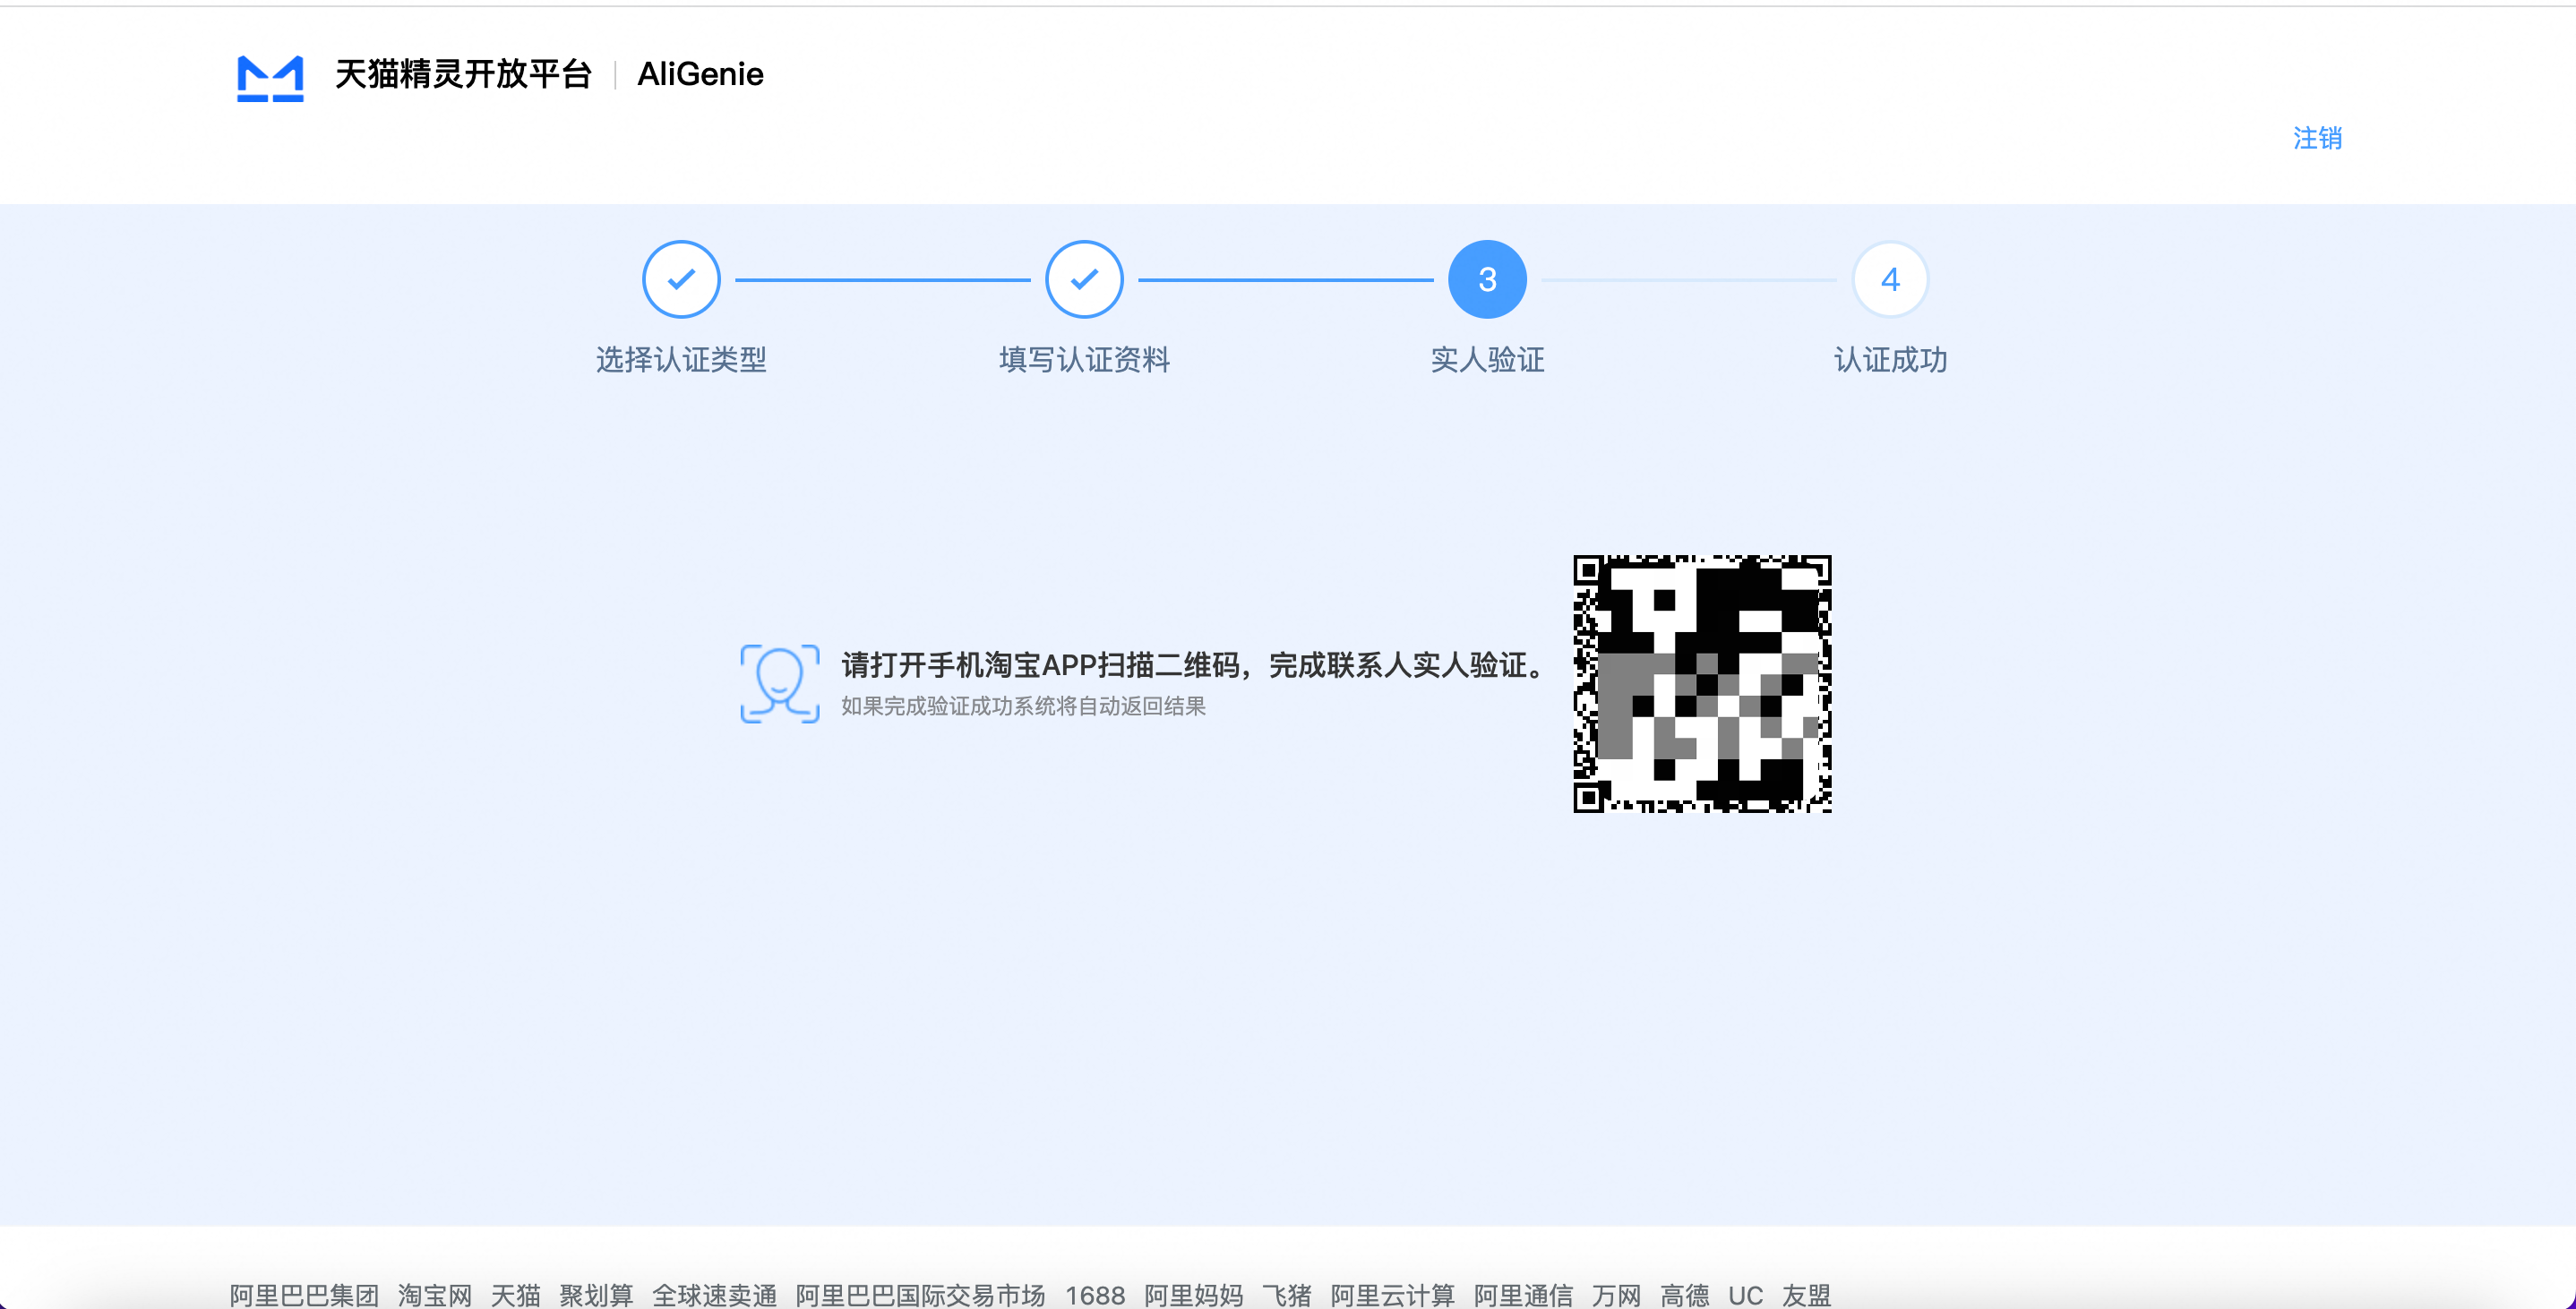Open 万网 footer link
The height and width of the screenshot is (1309, 2576).
click(1617, 1295)
